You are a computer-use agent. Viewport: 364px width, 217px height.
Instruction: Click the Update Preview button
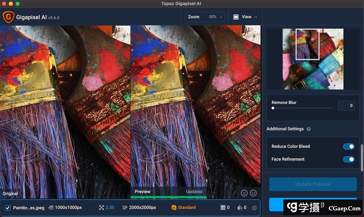coord(313,184)
